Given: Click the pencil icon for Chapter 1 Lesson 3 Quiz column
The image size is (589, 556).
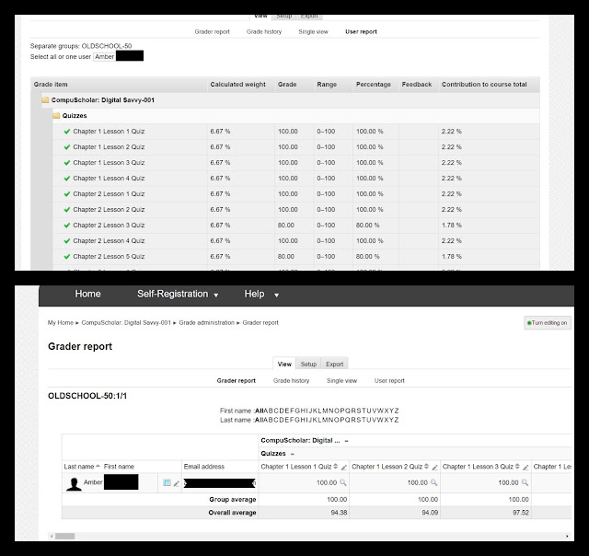Looking at the screenshot, I should [x=525, y=468].
